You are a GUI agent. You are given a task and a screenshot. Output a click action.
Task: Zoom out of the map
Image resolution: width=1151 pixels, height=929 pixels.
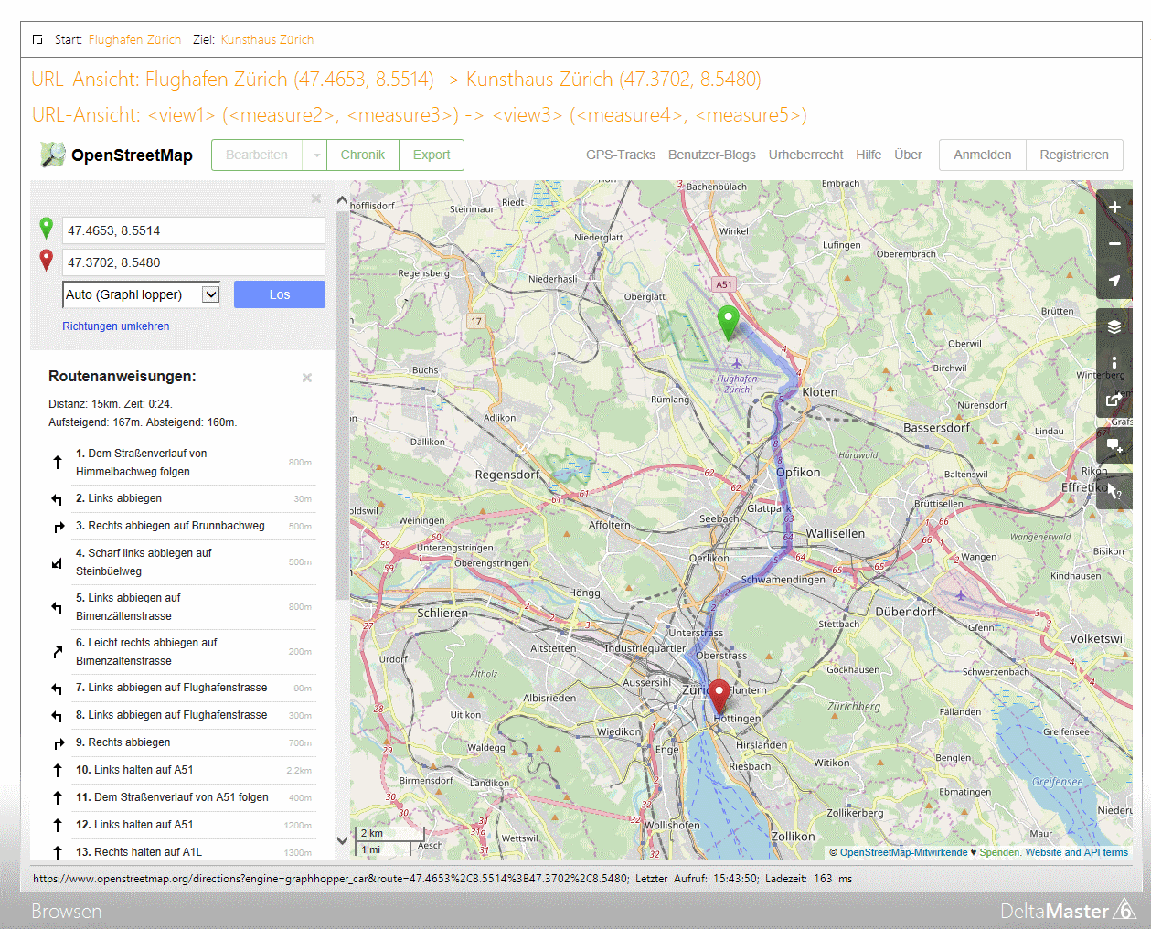click(x=1114, y=244)
